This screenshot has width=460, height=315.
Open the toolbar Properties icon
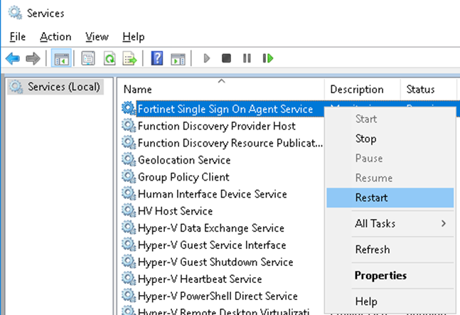[88, 58]
